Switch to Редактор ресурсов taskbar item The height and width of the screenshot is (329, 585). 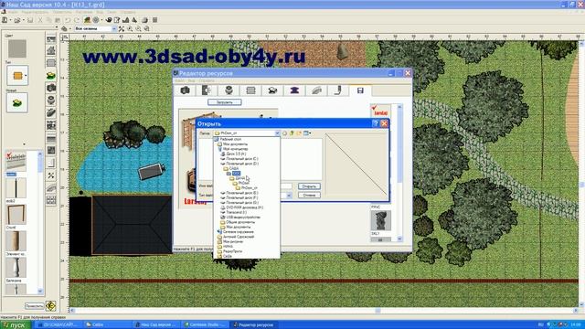[254, 325]
